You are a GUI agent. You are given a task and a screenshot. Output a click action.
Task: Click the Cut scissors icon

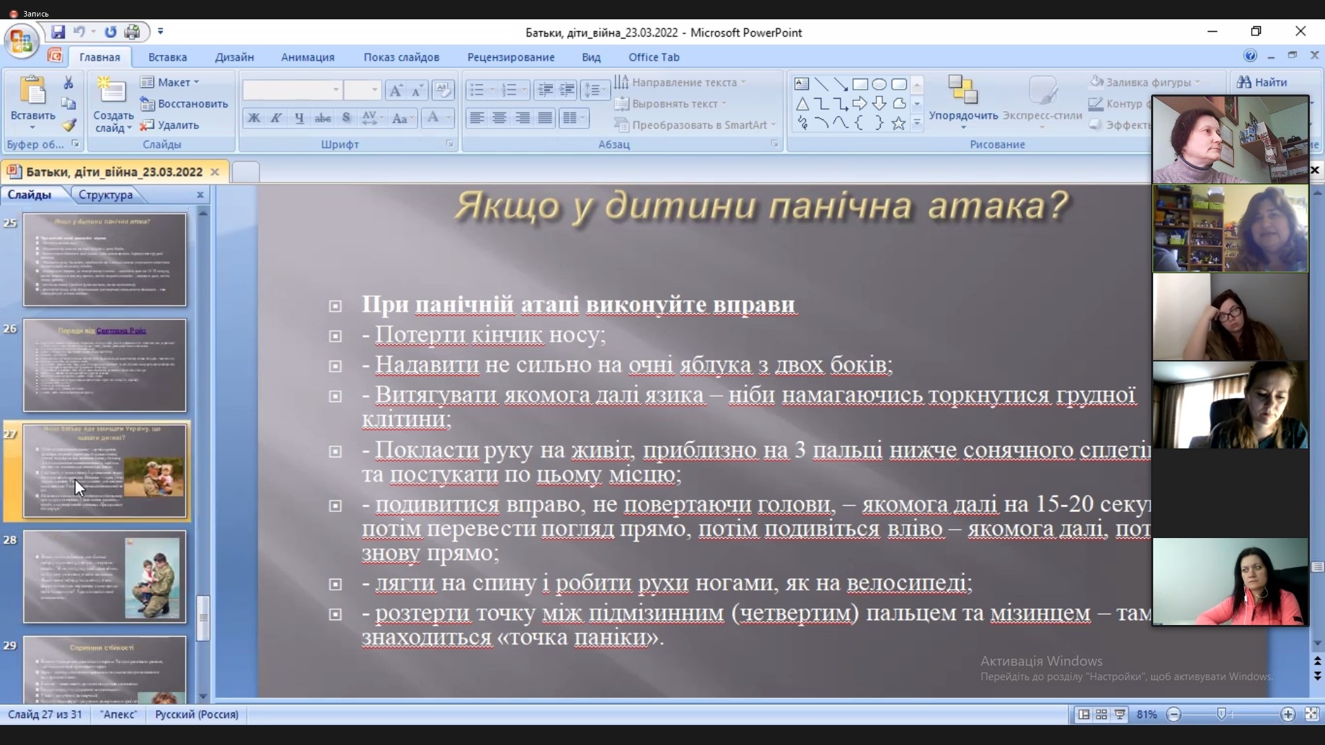(x=68, y=83)
